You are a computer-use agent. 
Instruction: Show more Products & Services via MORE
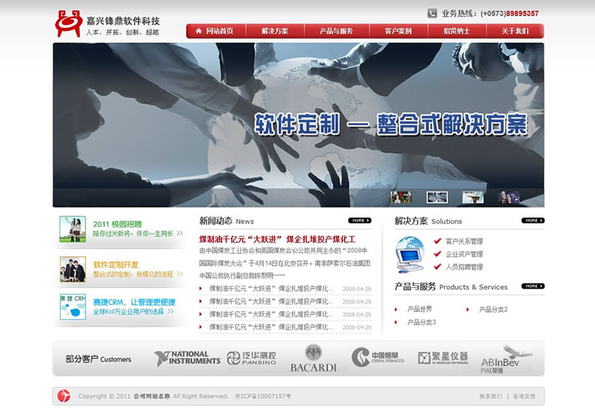click(x=533, y=287)
